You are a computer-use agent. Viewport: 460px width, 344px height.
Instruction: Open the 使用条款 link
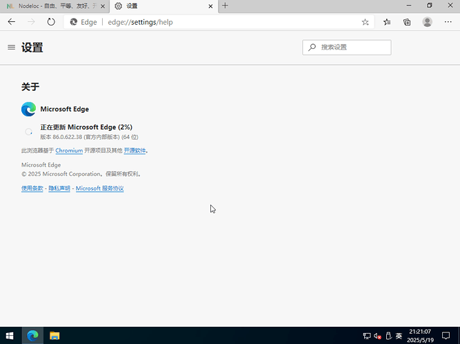32,189
